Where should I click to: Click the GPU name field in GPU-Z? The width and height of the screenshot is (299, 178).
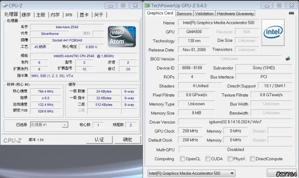point(219,23)
